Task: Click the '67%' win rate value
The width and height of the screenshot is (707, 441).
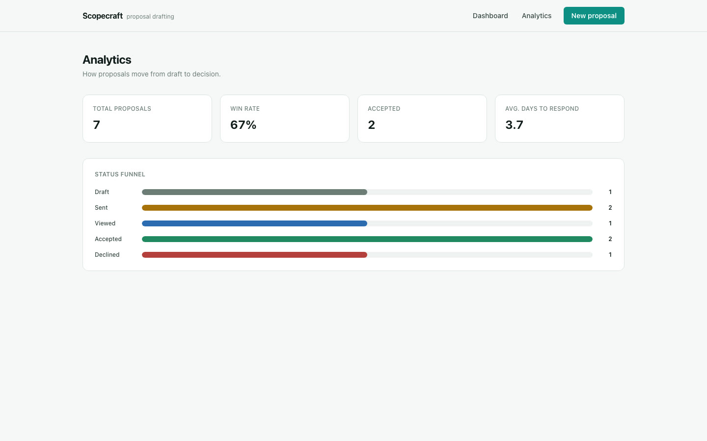Action: (x=244, y=125)
